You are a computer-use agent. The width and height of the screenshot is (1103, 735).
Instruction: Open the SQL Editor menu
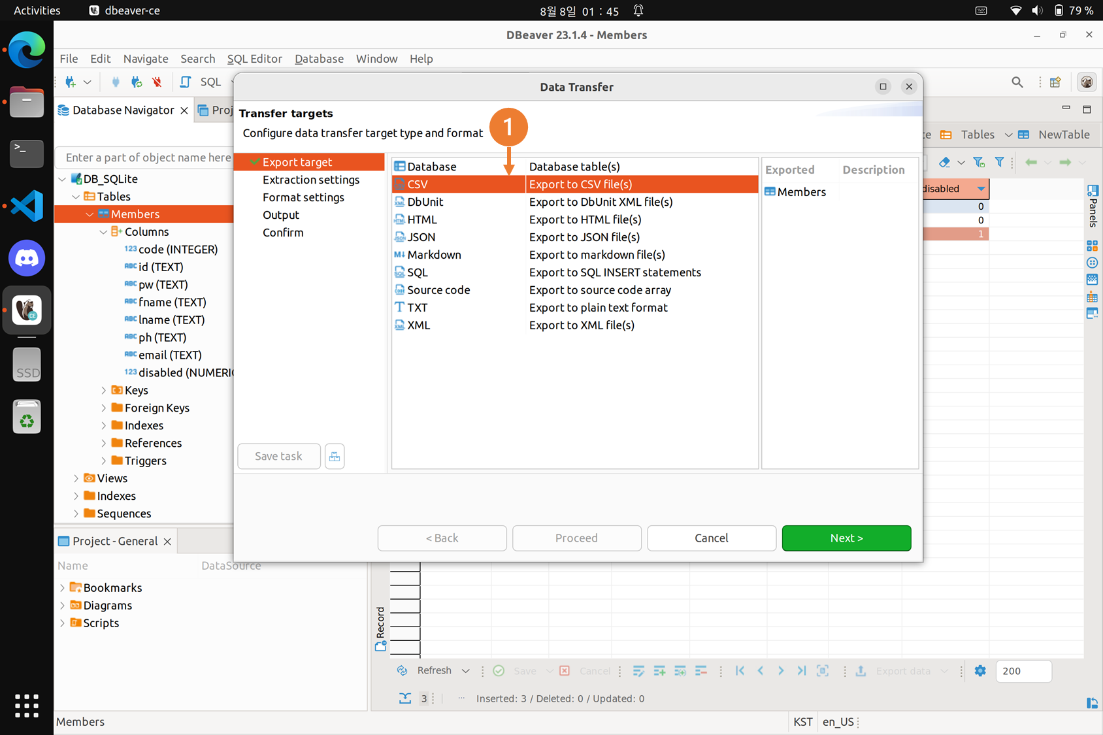pyautogui.click(x=254, y=59)
